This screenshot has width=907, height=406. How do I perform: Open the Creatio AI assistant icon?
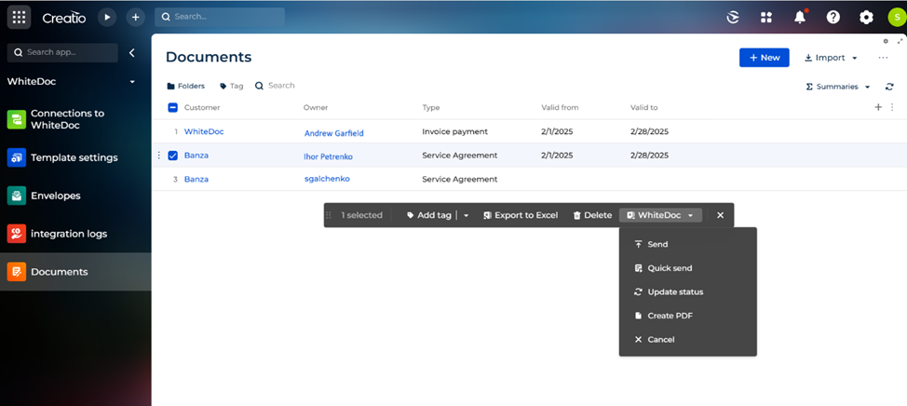(x=733, y=18)
